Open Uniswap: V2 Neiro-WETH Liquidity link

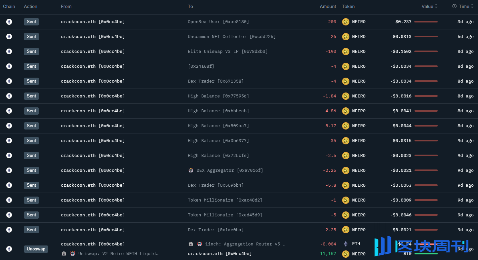(118, 254)
